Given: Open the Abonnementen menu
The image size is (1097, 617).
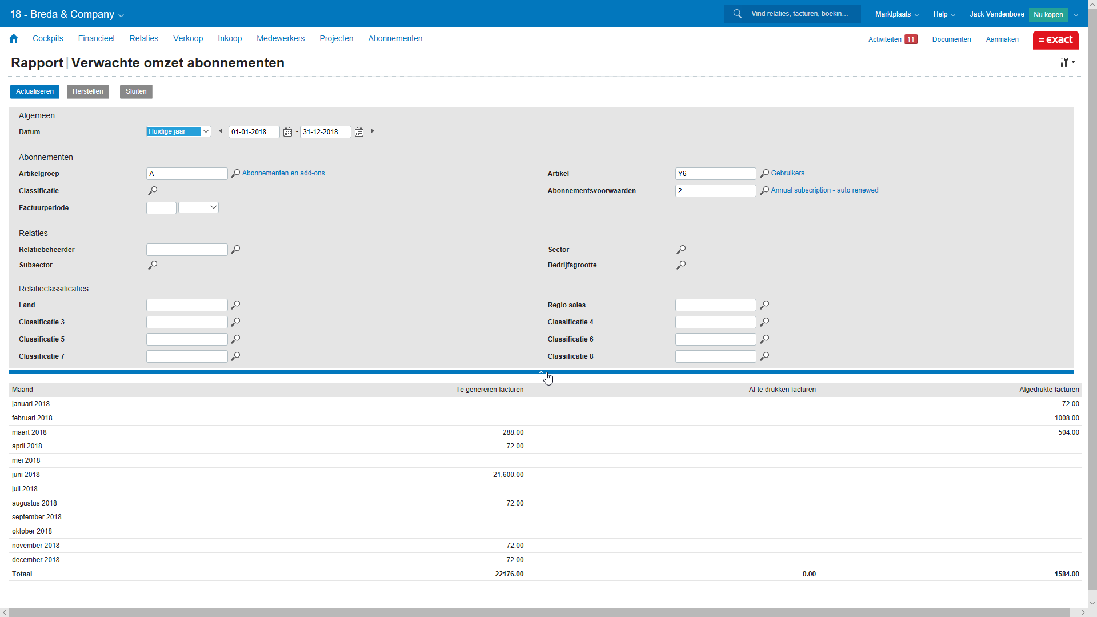Looking at the screenshot, I should 395,38.
